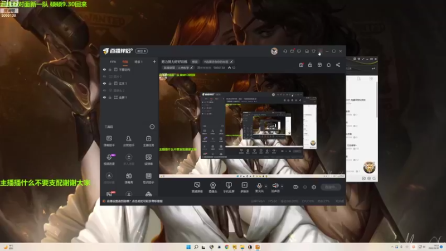Open Chrome from the taskbar

[227, 247]
